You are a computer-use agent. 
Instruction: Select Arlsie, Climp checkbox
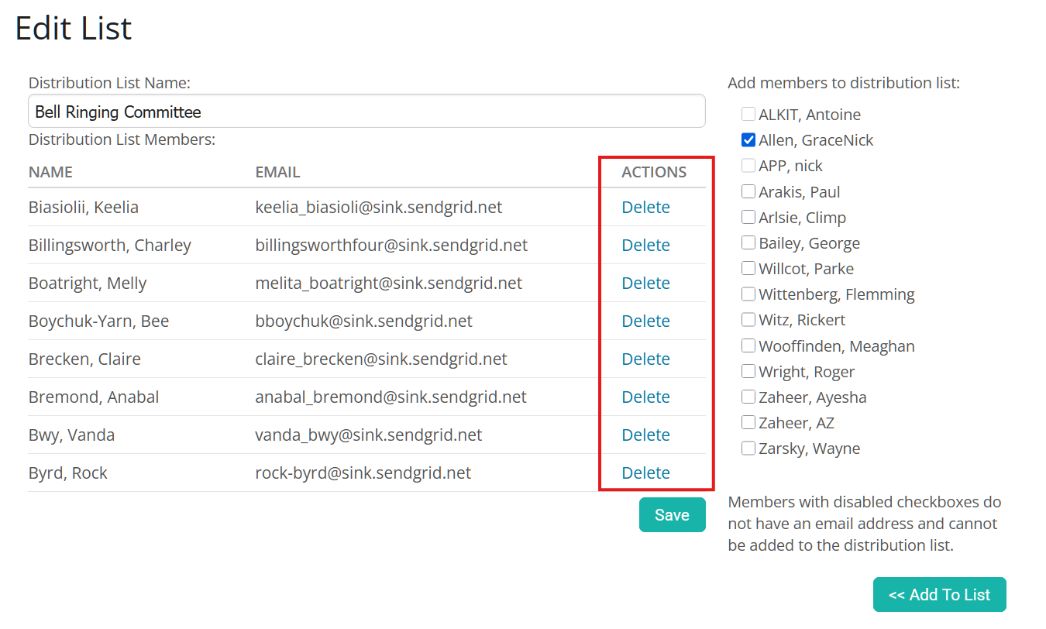tap(748, 218)
